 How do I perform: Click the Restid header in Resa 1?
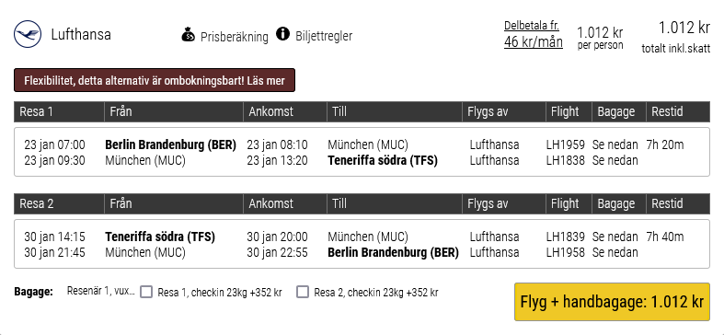pos(667,112)
